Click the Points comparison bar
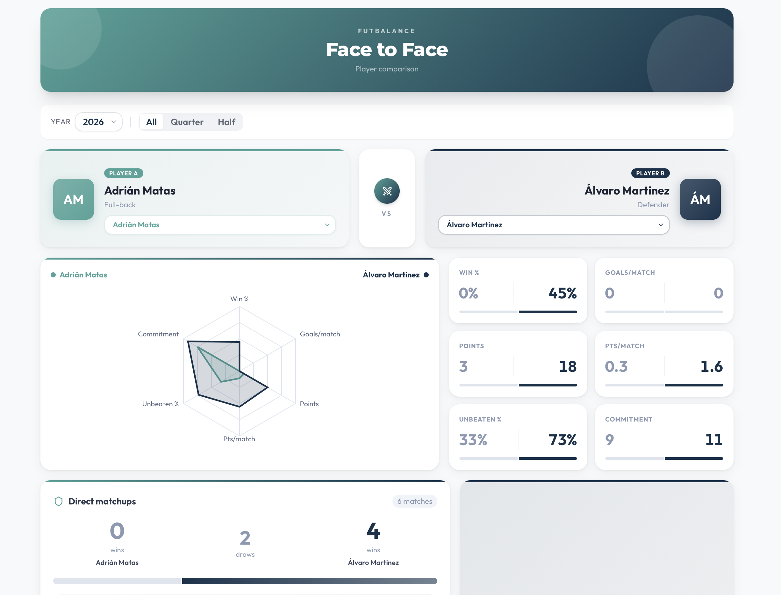 point(518,385)
